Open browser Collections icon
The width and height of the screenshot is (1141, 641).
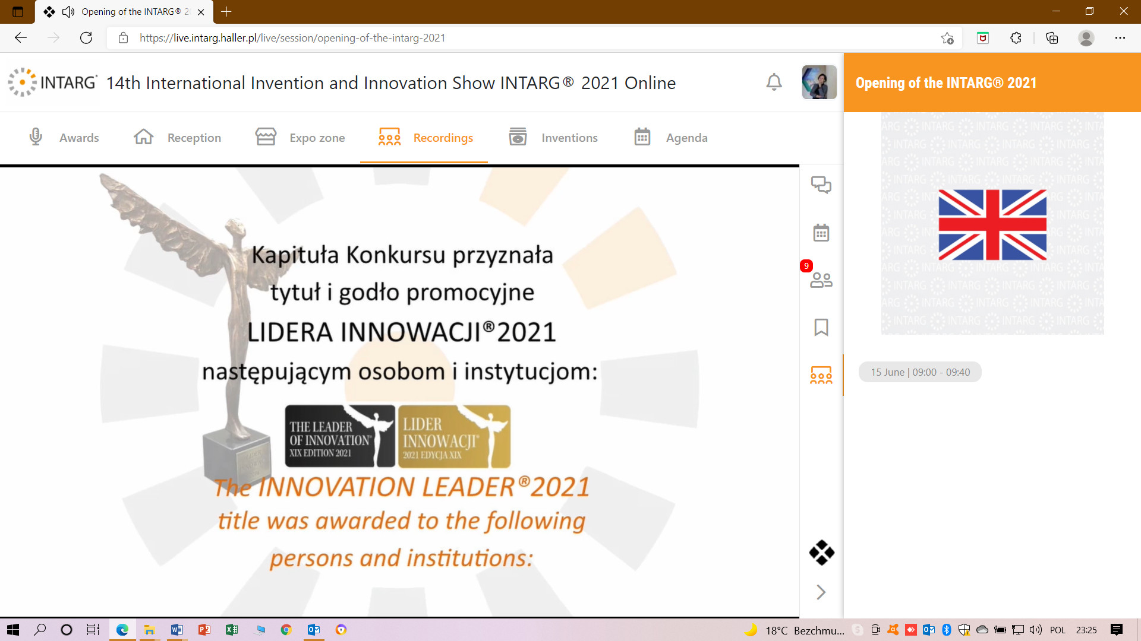tap(1052, 38)
